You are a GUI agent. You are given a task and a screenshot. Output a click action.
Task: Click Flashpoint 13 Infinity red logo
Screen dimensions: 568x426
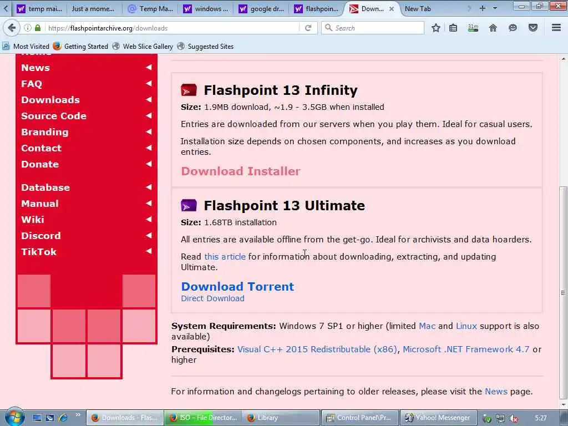pyautogui.click(x=189, y=90)
